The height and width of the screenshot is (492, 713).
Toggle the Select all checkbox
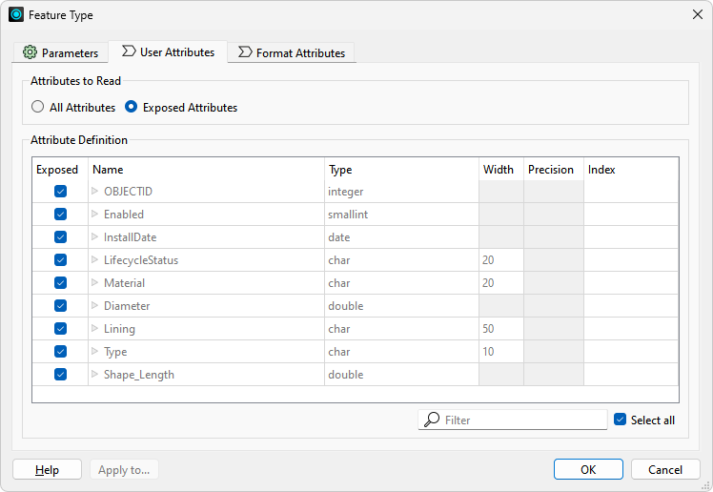coord(620,420)
